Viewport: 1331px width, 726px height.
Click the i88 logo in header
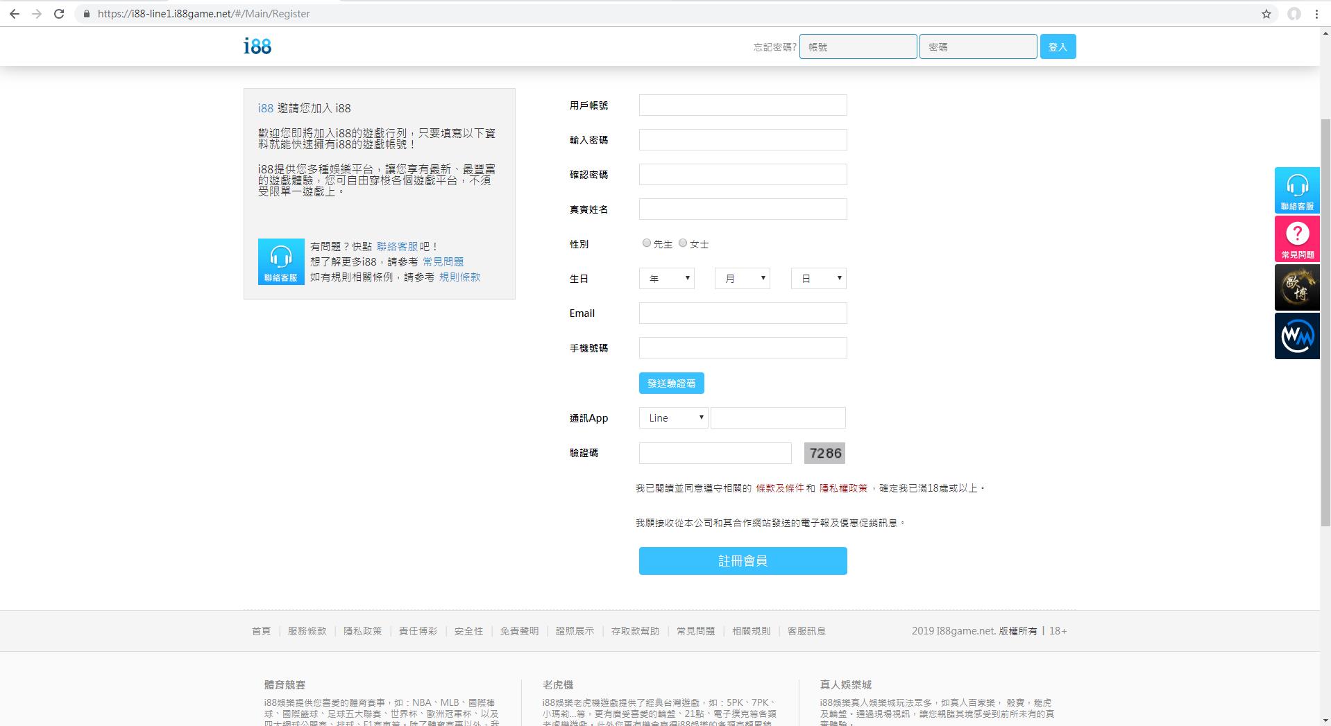257,46
